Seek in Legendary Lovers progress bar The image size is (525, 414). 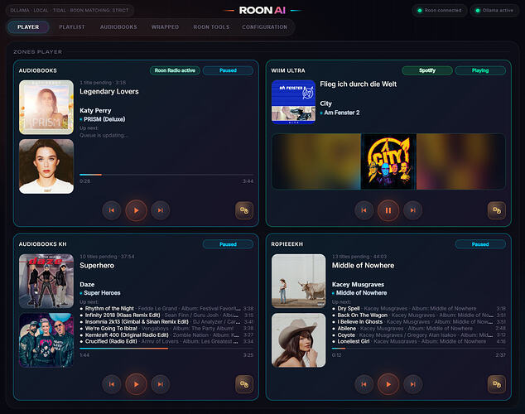tap(166, 175)
